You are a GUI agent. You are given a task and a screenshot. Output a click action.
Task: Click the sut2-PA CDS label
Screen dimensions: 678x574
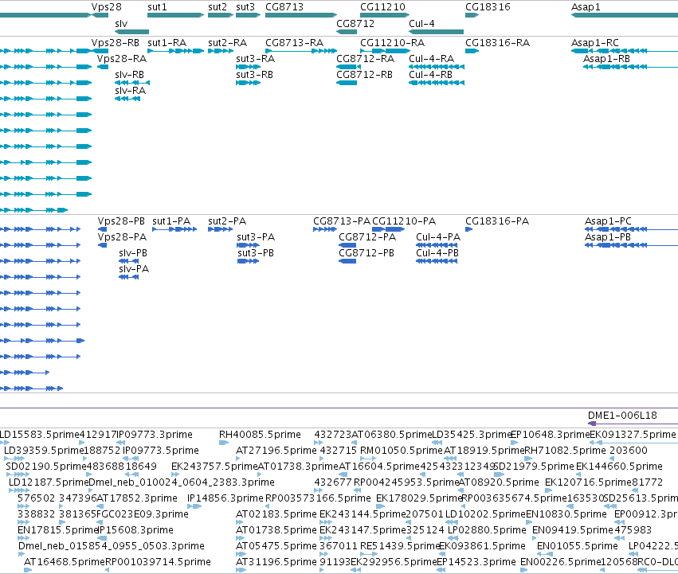pos(227,221)
